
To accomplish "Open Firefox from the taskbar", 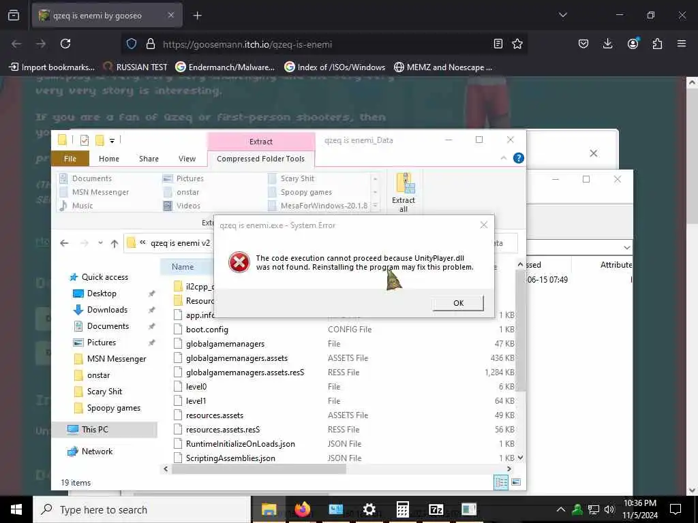I will tap(302, 509).
